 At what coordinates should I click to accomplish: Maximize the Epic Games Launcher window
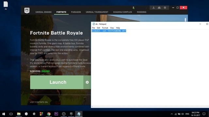[178, 8]
